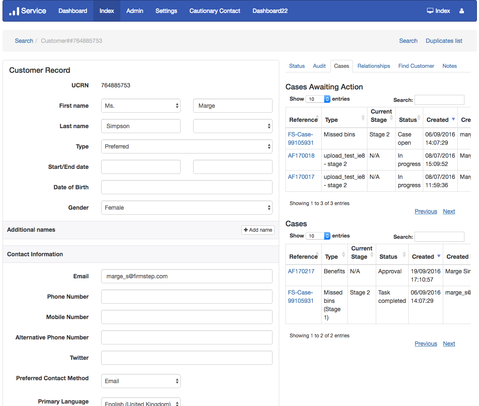Switch to the Notes tab

pyautogui.click(x=450, y=66)
